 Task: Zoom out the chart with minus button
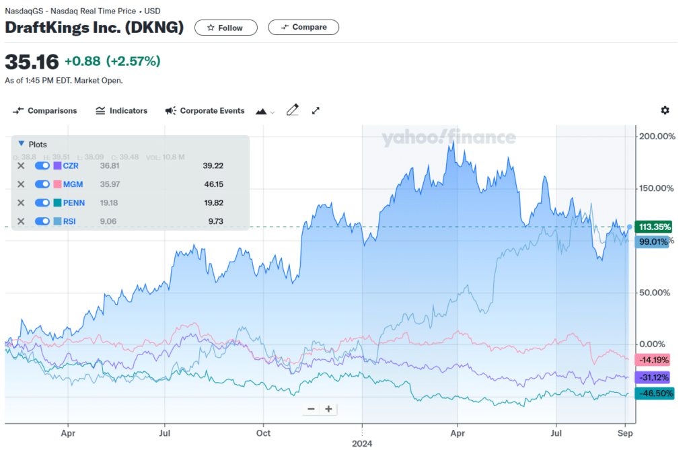[x=311, y=409]
